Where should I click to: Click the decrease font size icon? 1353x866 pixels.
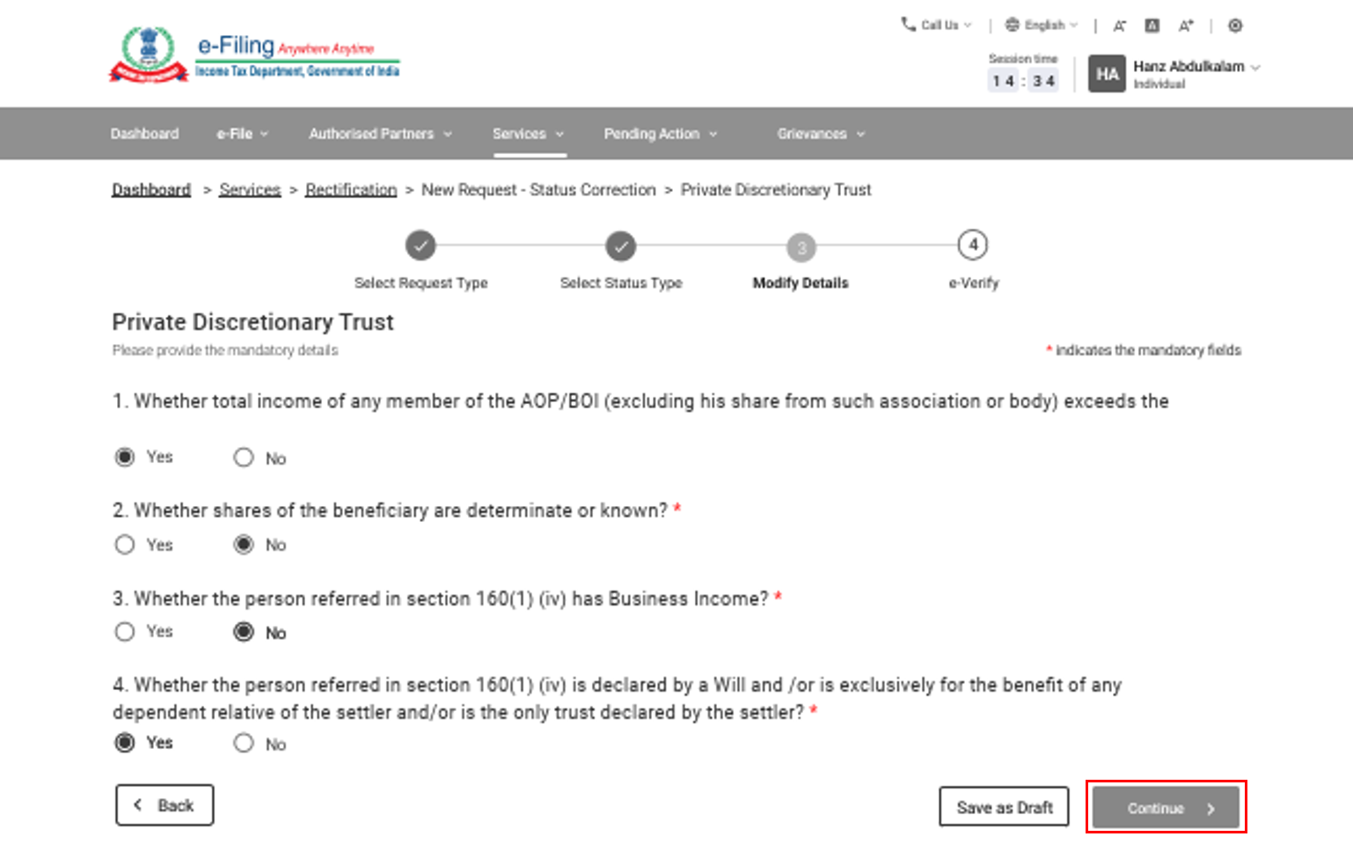click(1119, 26)
